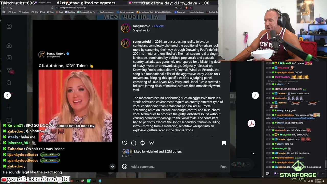
Task: Open the GYM bookmark folder
Action: [35, 12]
